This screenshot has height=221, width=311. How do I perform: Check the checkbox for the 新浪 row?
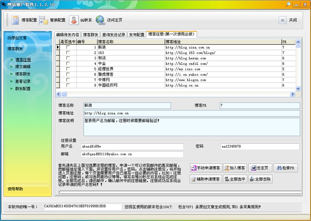[68, 47]
